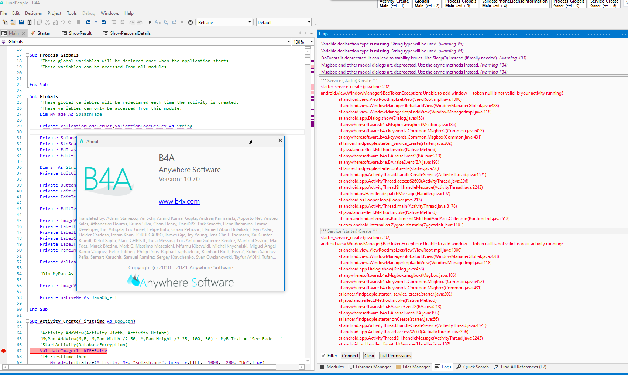Click the Undo arrow icon
Screen dimensions: 628x375
[63, 22]
